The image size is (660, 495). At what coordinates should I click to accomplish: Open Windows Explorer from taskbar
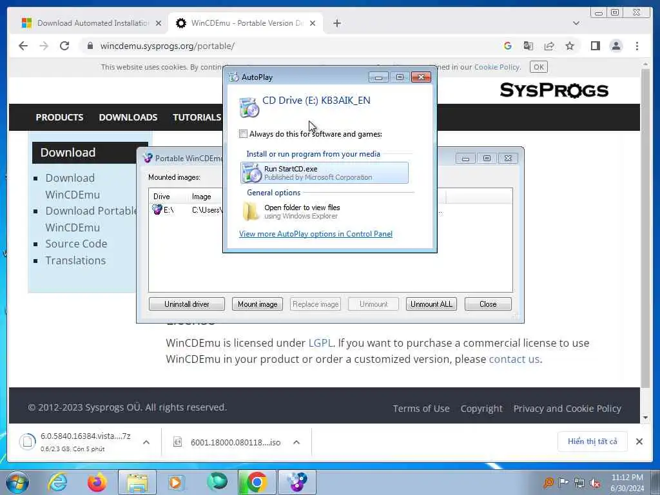click(137, 482)
